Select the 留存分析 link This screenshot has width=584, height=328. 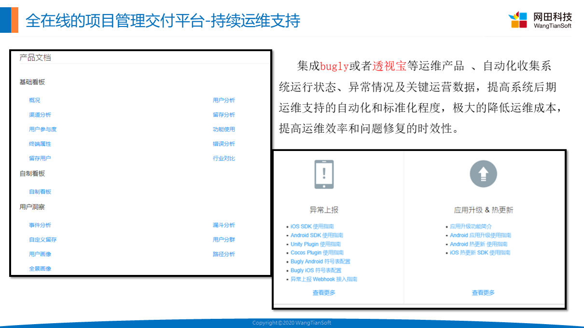coord(224,115)
